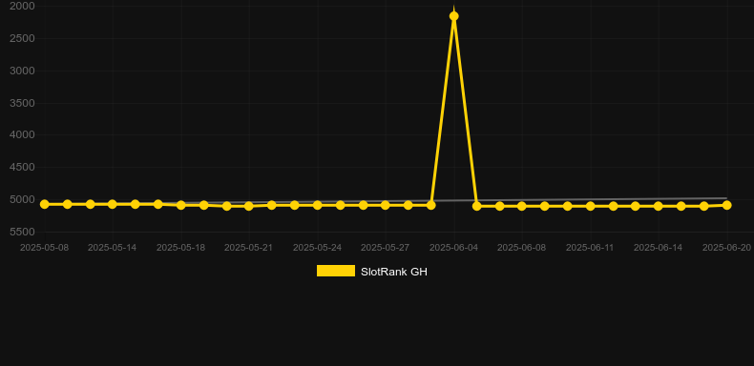
Task: Select the data point above 2025-06-08
Action: pos(522,206)
